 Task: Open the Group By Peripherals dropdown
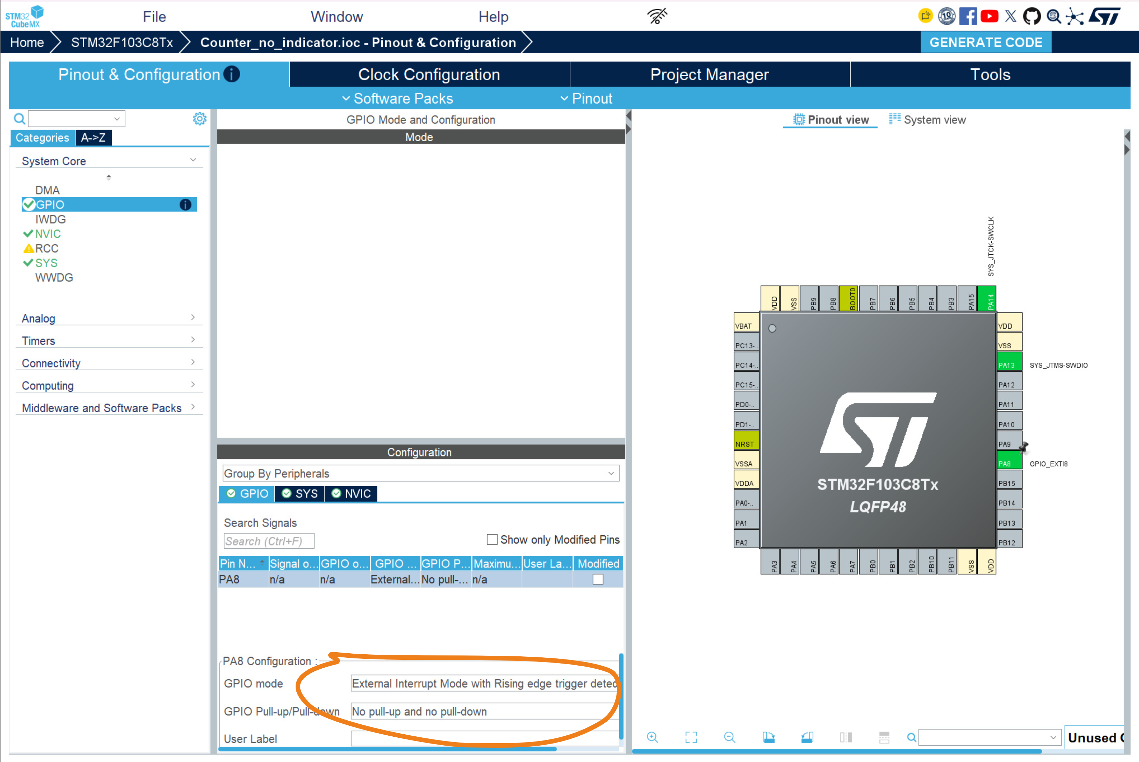[421, 473]
